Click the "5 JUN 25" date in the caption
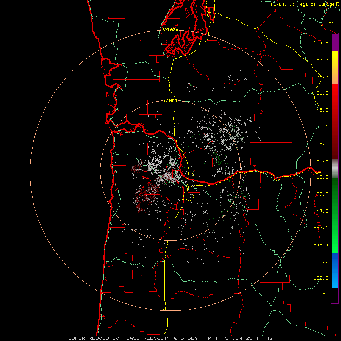Screen dimensions: 341x341 pyautogui.click(x=239, y=338)
